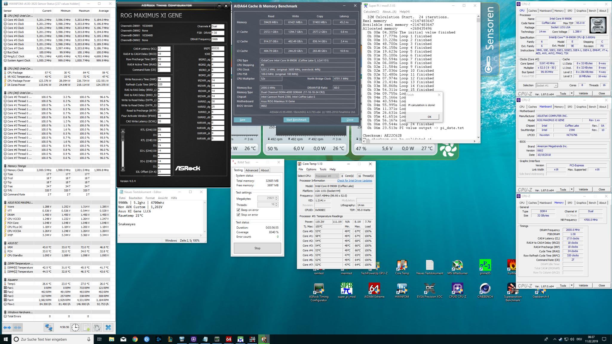Open Format menu in Editor
This screenshot has width=612, height=344.
coord(150,198)
